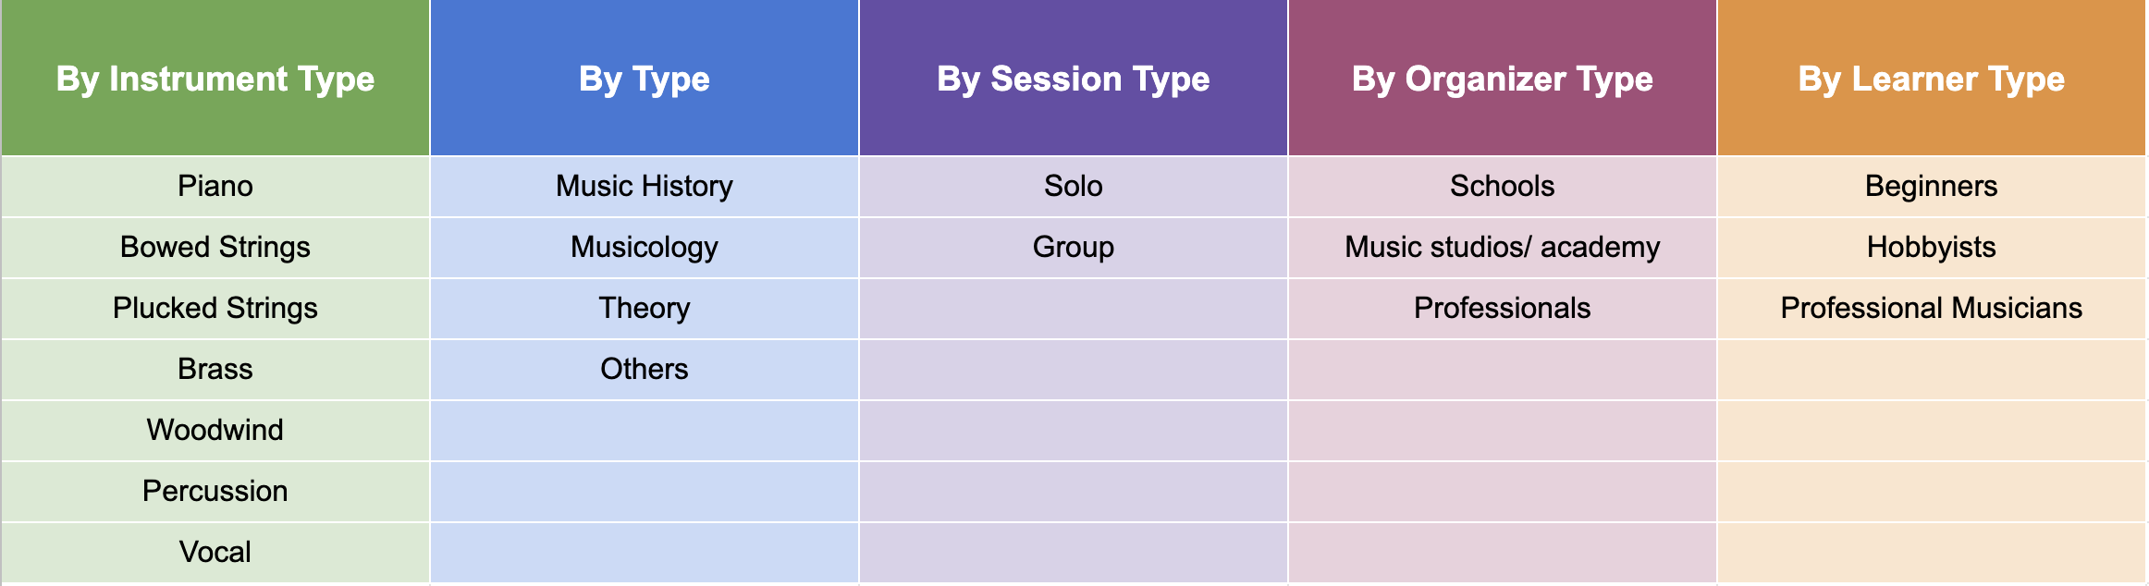2149x586 pixels.
Task: Select the Woodwind cell
Action: pyautogui.click(x=215, y=431)
